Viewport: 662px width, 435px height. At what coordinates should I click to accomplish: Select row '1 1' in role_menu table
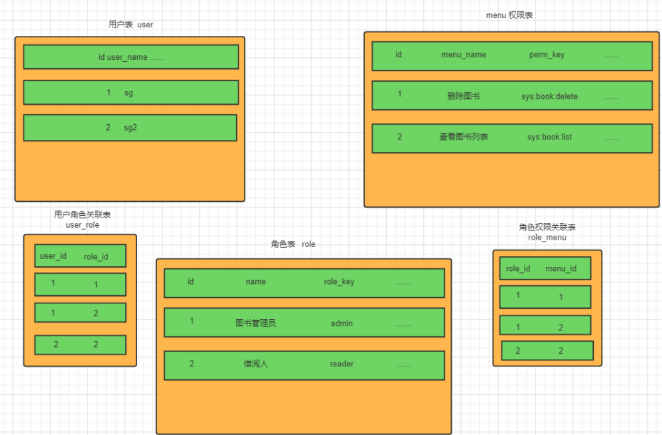tap(545, 297)
